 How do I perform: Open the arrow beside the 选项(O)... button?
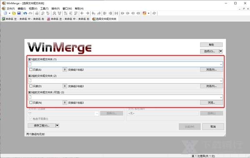[x=221, y=51]
